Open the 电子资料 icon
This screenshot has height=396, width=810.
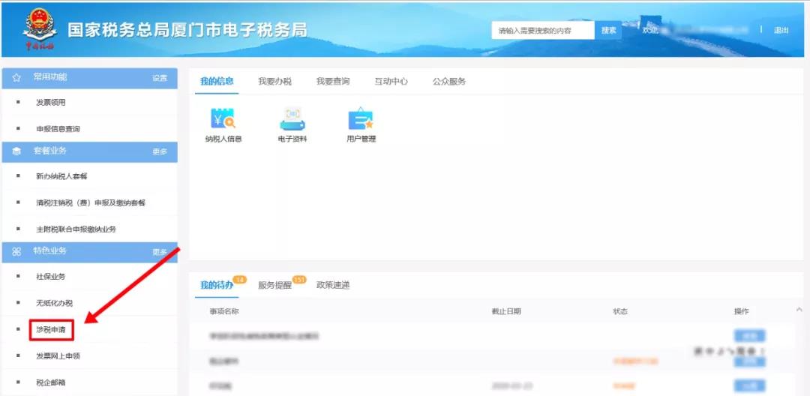point(292,125)
